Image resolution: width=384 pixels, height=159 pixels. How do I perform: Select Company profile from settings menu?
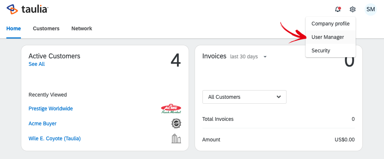(x=330, y=24)
